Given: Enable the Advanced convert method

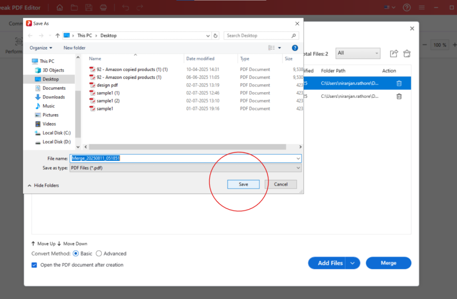Looking at the screenshot, I should click(x=99, y=253).
